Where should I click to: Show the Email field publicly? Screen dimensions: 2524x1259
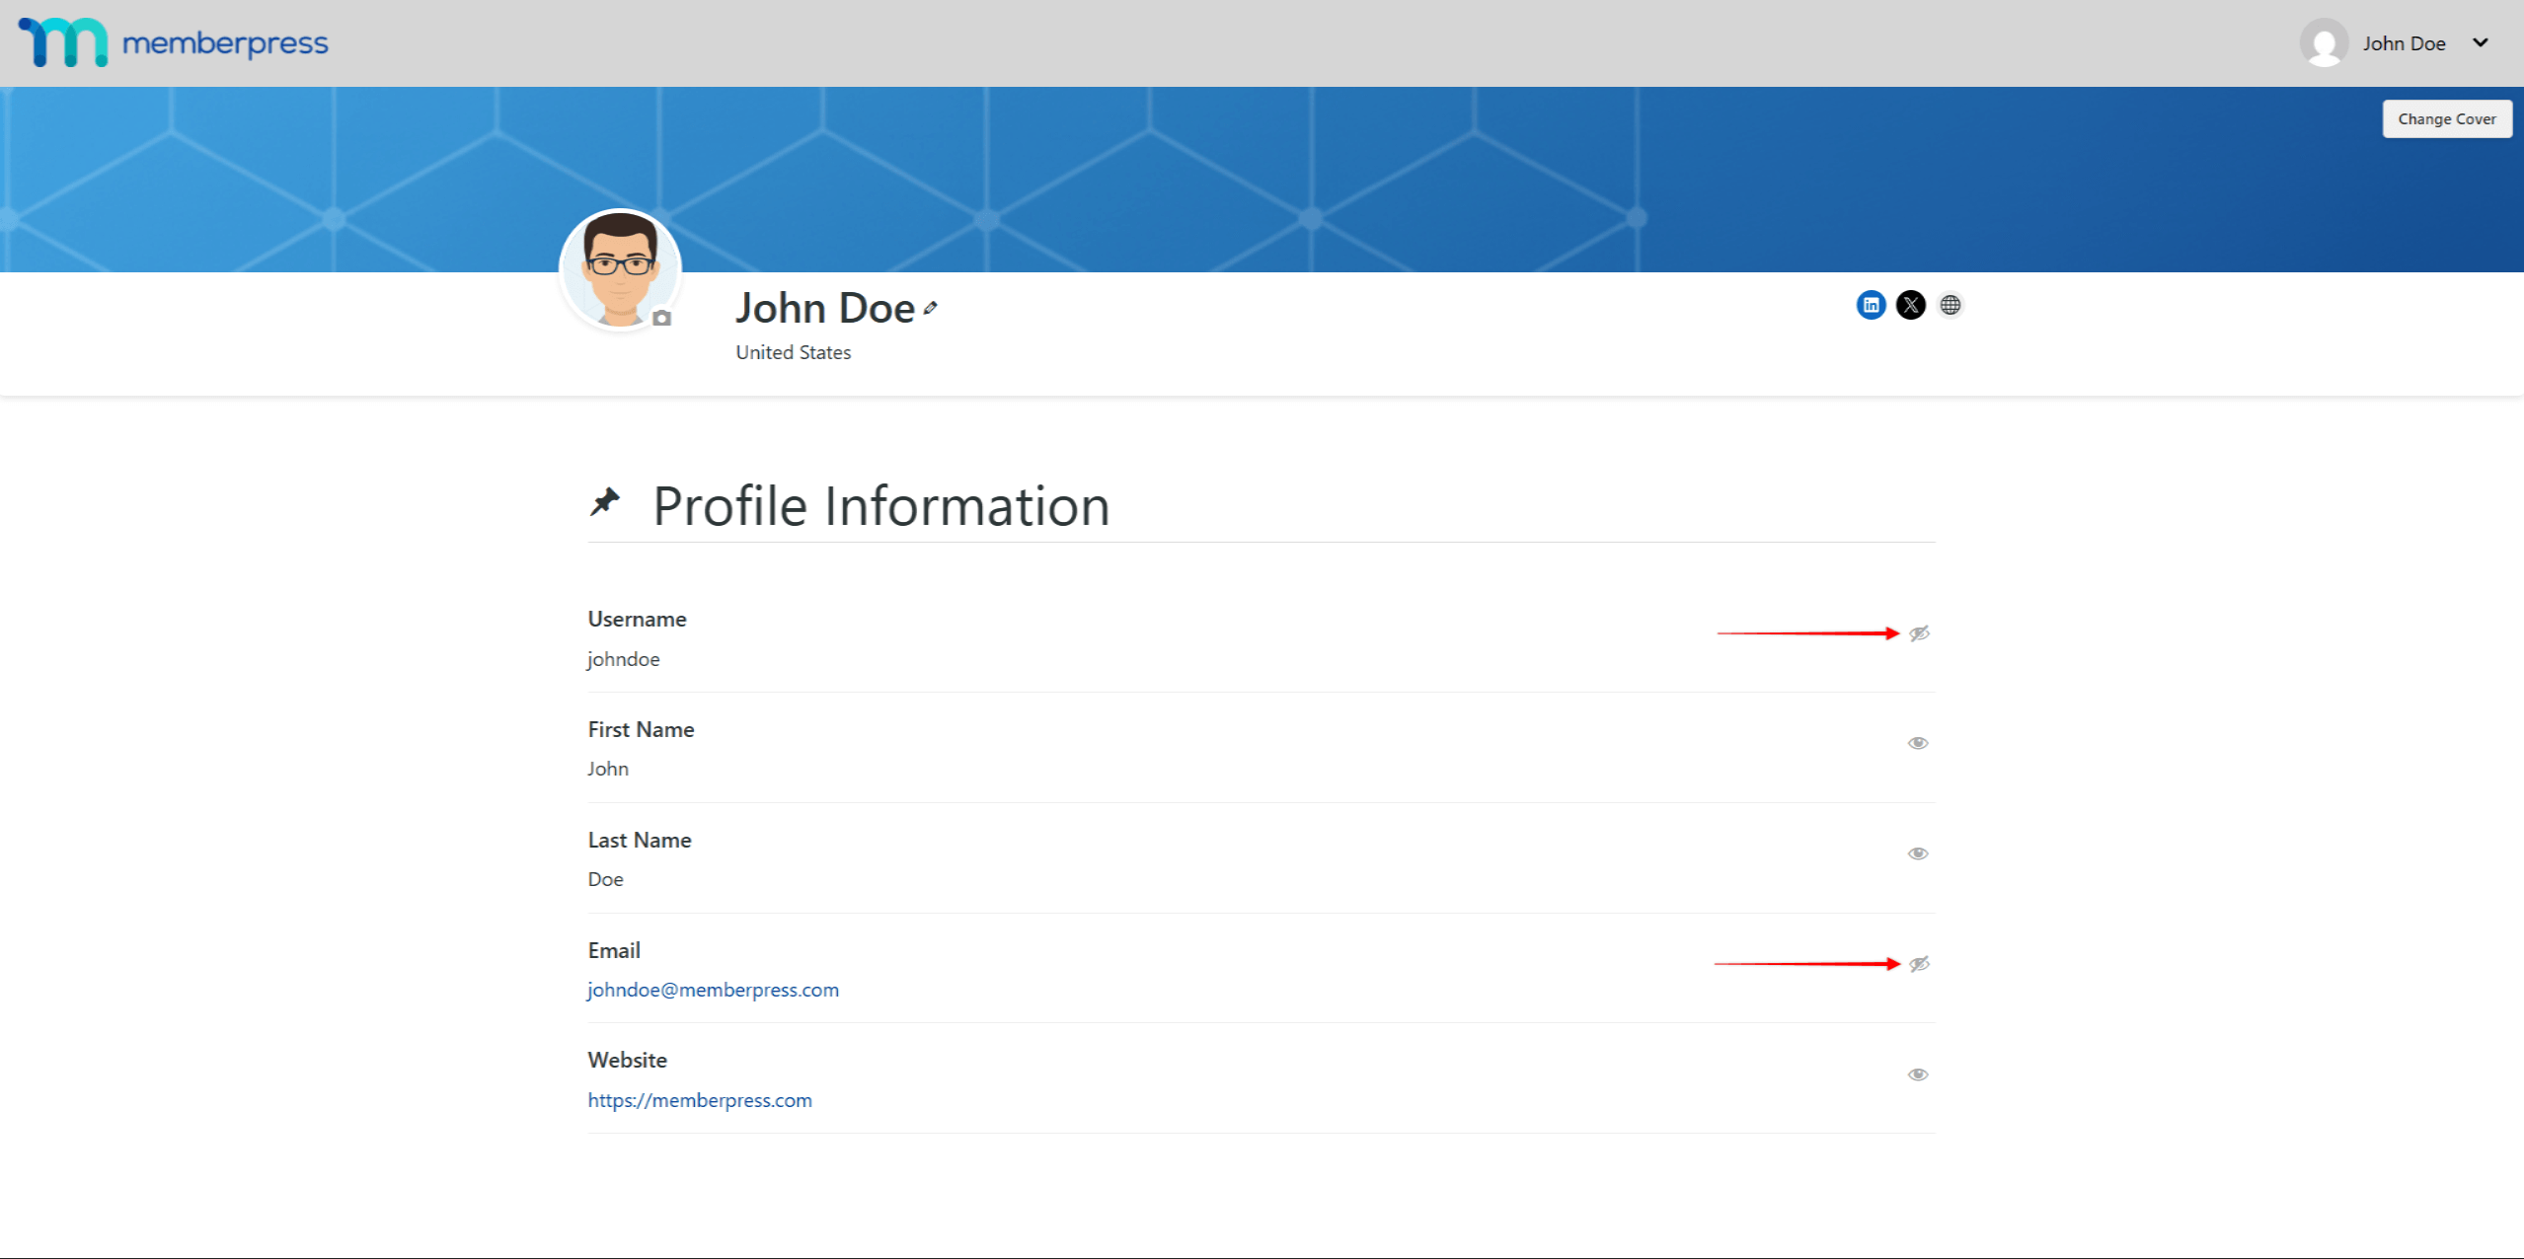[1918, 964]
